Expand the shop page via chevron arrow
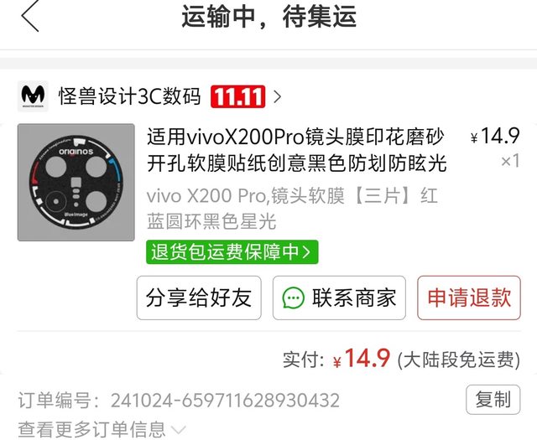Screen dimensions: 537x440 278,97
